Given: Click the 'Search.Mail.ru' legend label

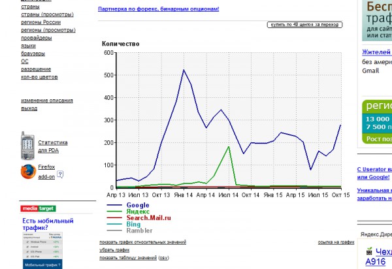Looking at the screenshot, I should pyautogui.click(x=148, y=218).
